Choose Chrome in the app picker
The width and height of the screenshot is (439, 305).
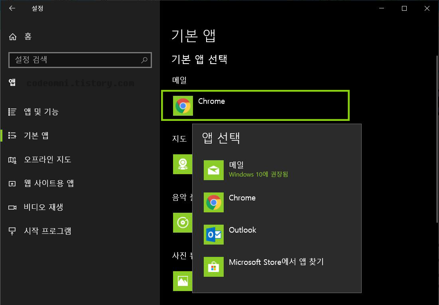coord(277,202)
